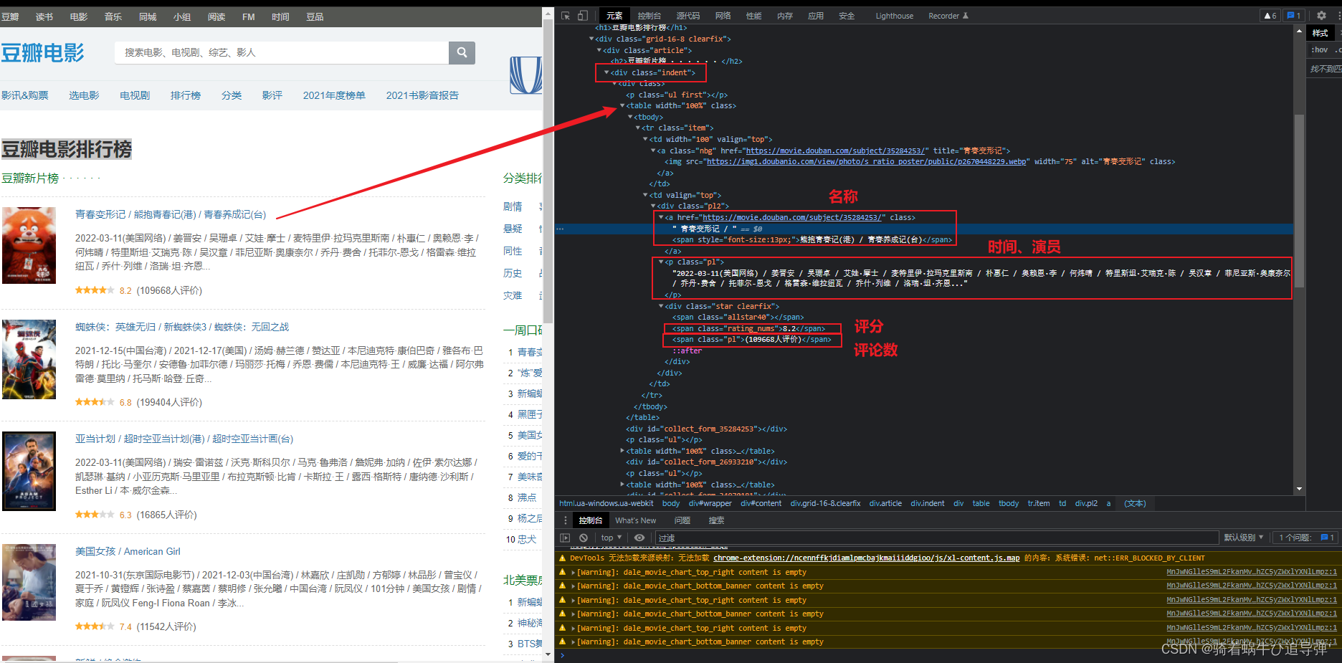Viewport: 1342px width, 663px height.
Task: Activate the element inspector picker icon
Action: click(x=566, y=15)
